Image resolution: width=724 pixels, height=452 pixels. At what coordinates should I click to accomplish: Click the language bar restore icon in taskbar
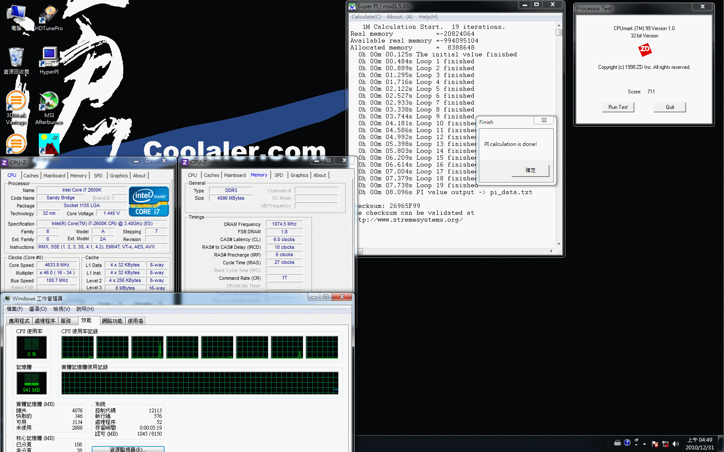coord(637,440)
